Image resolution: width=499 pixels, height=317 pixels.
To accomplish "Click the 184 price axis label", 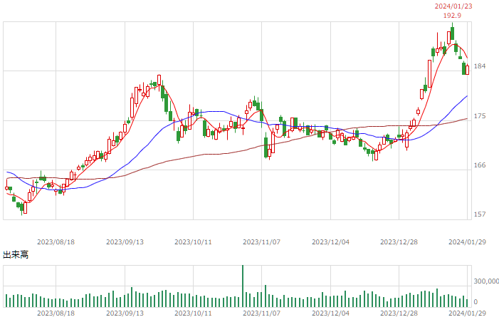I will click(x=480, y=66).
